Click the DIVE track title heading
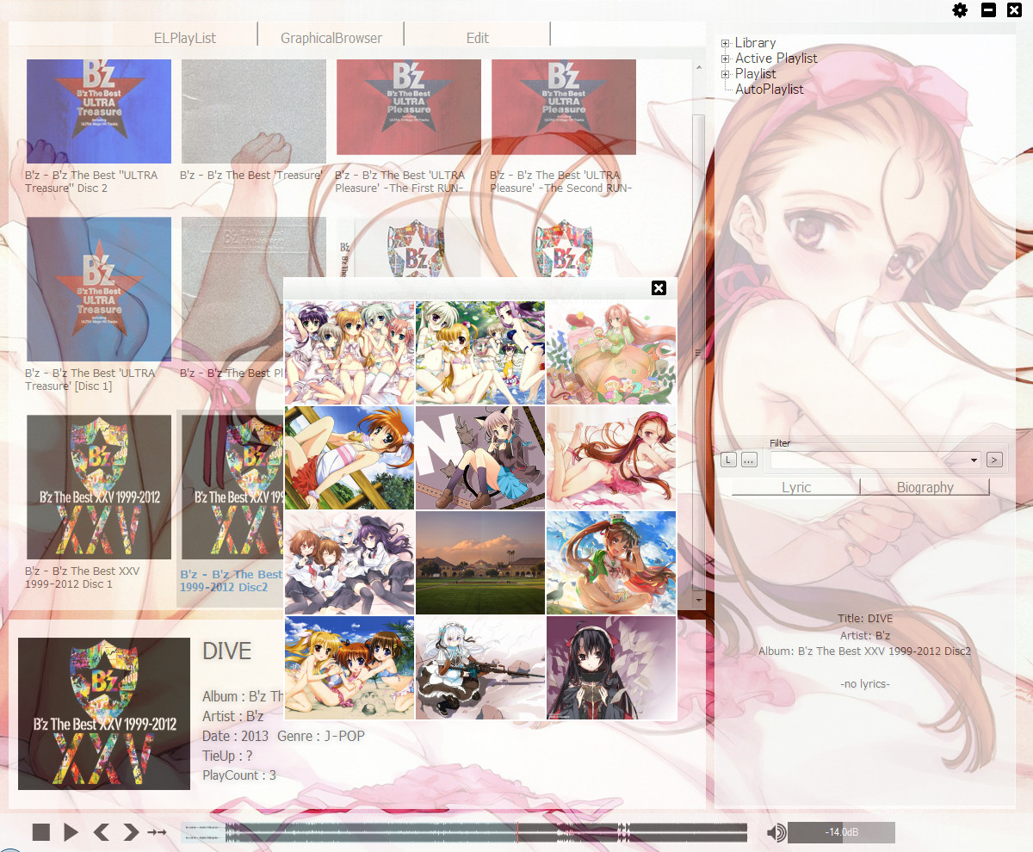 click(227, 651)
